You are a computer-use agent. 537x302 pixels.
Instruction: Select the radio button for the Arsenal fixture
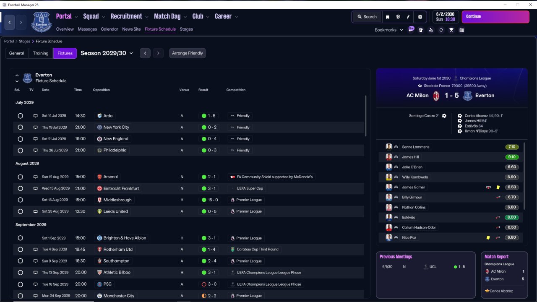pos(20,177)
